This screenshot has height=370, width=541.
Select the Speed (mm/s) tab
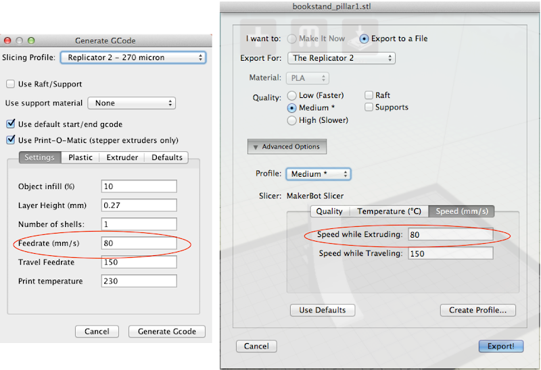tap(462, 211)
